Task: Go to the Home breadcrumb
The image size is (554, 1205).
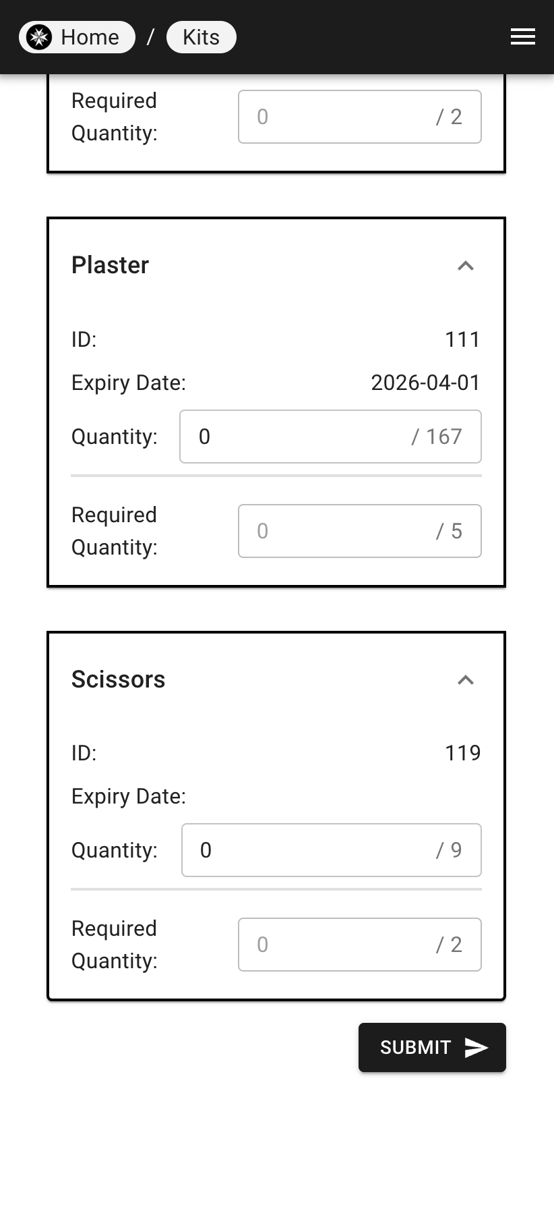Action: 77,37
